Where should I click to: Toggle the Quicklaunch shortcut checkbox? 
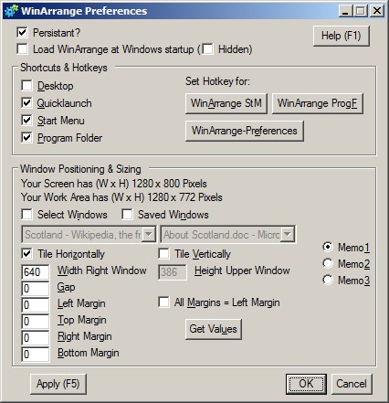26,103
